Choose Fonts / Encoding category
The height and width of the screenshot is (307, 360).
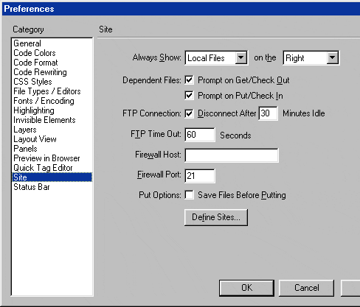44,101
